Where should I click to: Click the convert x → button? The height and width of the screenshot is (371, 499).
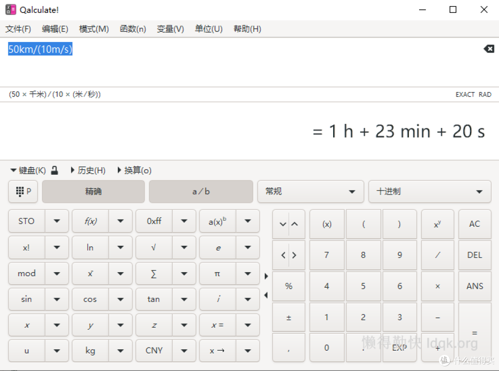click(217, 351)
